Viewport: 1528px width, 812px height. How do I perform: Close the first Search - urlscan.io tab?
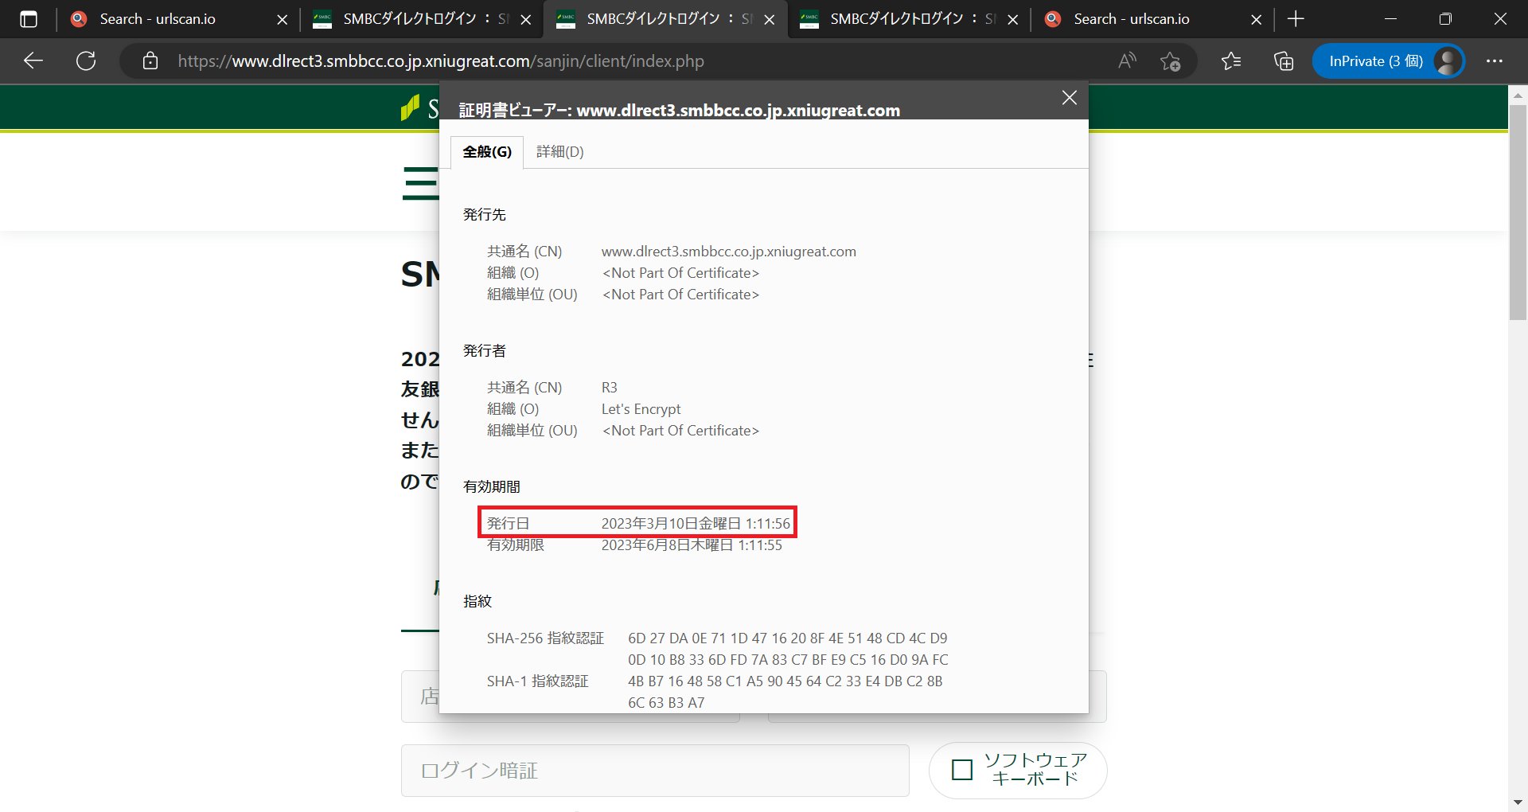pyautogui.click(x=282, y=20)
